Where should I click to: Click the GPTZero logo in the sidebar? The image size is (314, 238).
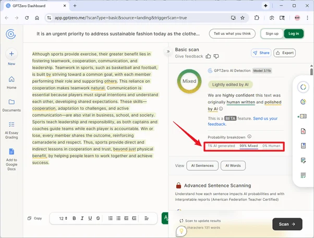point(11,34)
